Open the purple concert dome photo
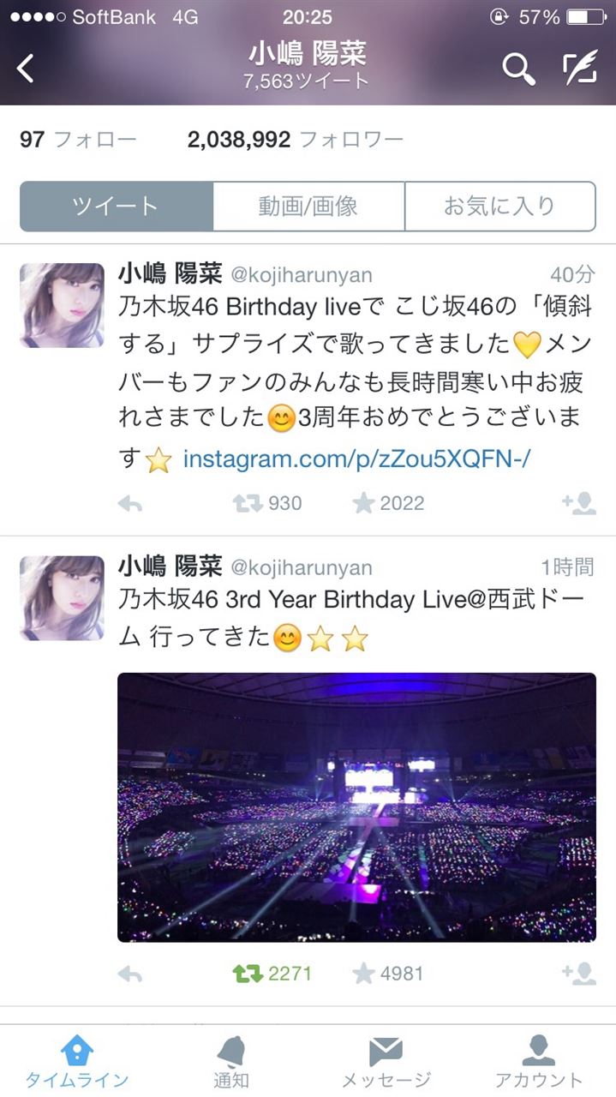Screen dimensions: 616x1097 pyautogui.click(x=356, y=807)
